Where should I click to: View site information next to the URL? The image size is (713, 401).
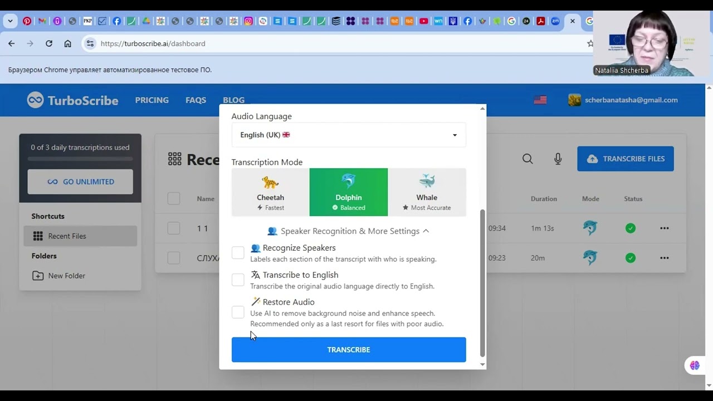90,43
